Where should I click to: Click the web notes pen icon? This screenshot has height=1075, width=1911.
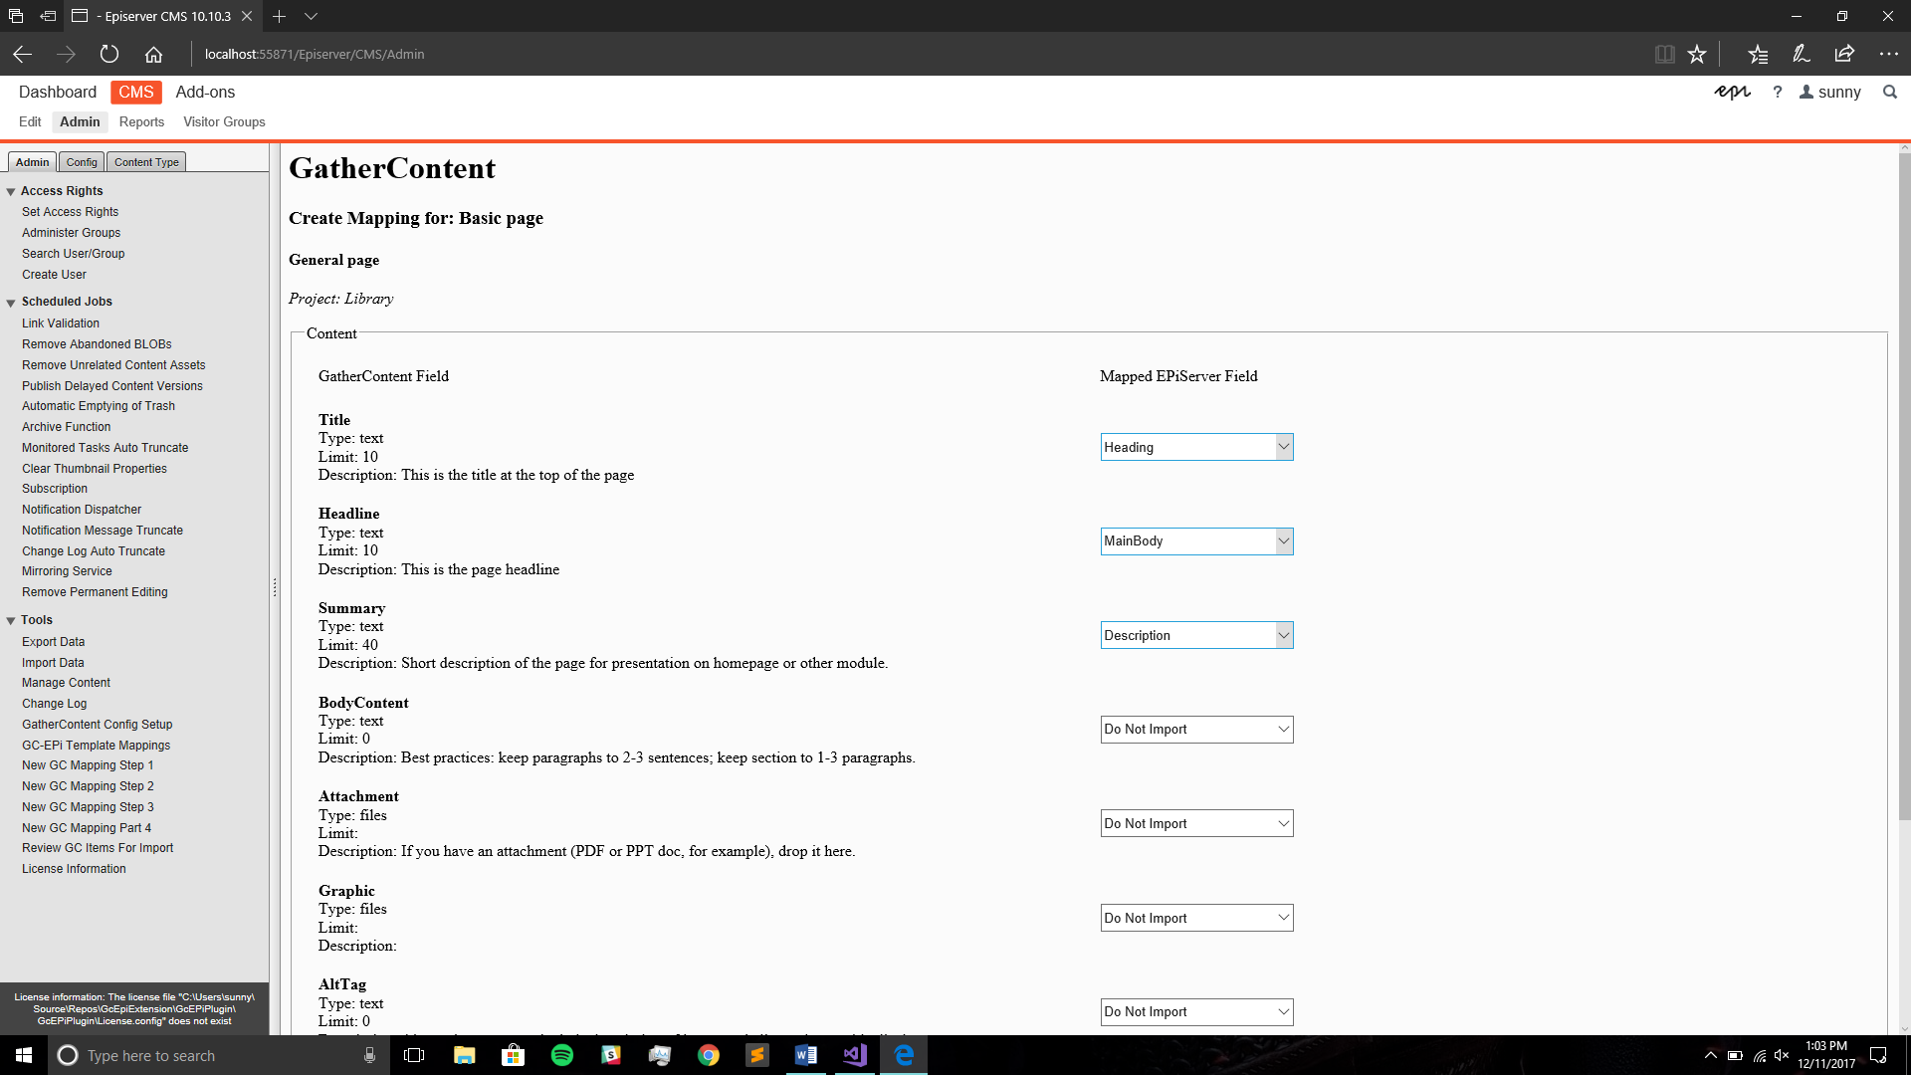tap(1801, 54)
